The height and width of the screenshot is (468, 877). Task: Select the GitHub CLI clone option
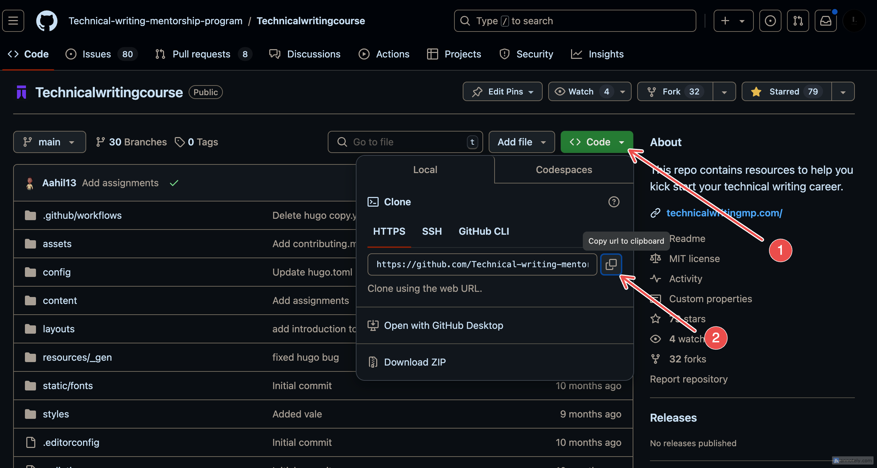pos(483,231)
